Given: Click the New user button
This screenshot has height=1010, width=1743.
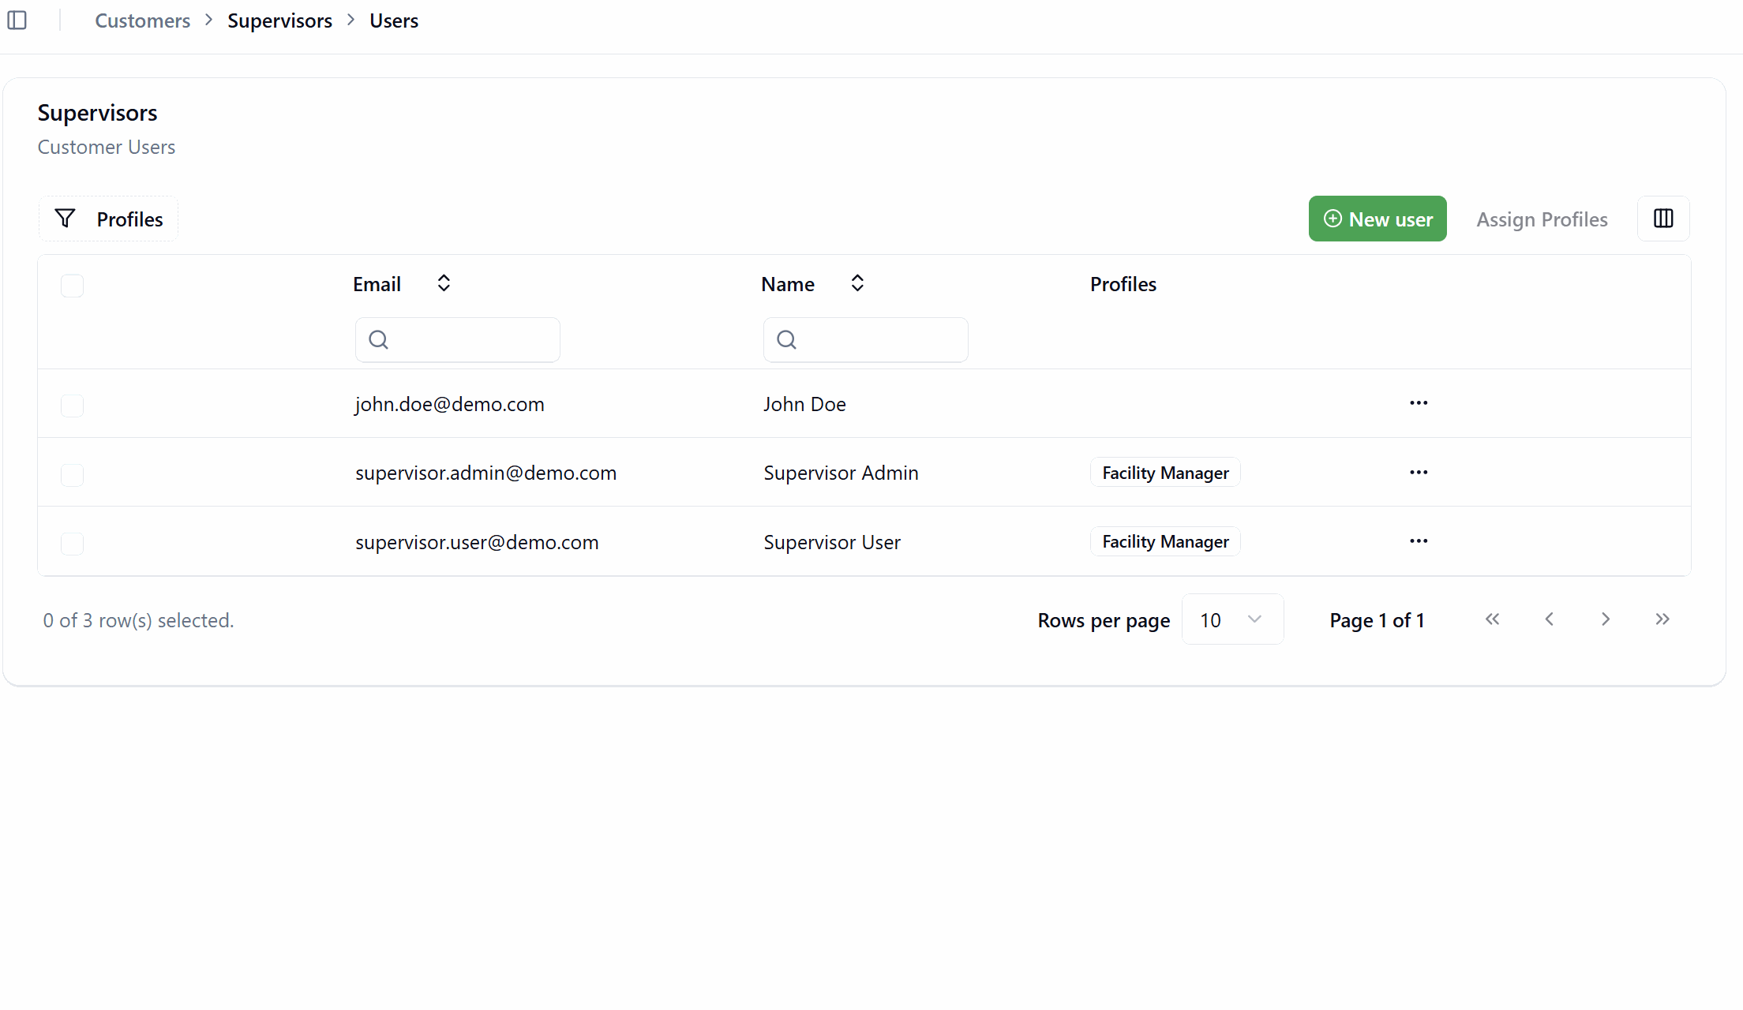Looking at the screenshot, I should coord(1378,219).
